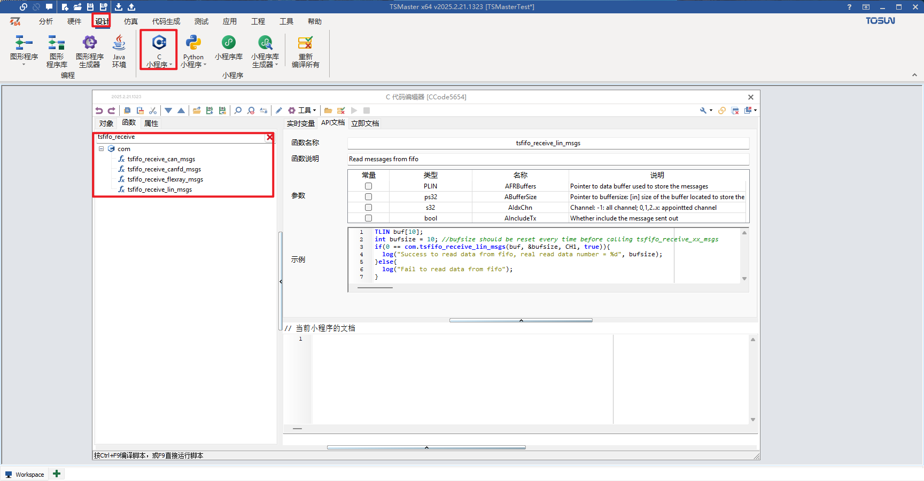Click the orange link icon in editor toolbar
This screenshot has width=924, height=481.
pyautogui.click(x=722, y=111)
